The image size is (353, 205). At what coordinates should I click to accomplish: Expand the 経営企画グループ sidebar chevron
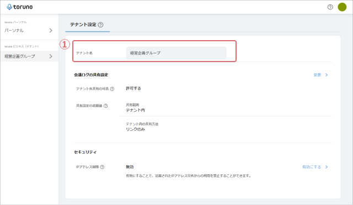coord(51,56)
